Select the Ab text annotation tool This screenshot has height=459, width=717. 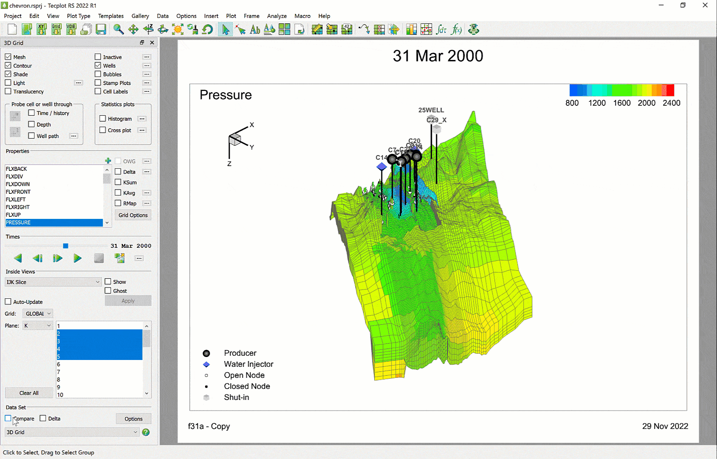(x=255, y=29)
